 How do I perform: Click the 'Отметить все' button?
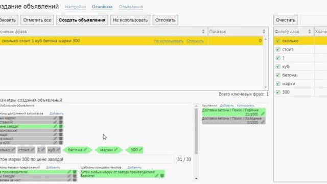coord(37,20)
